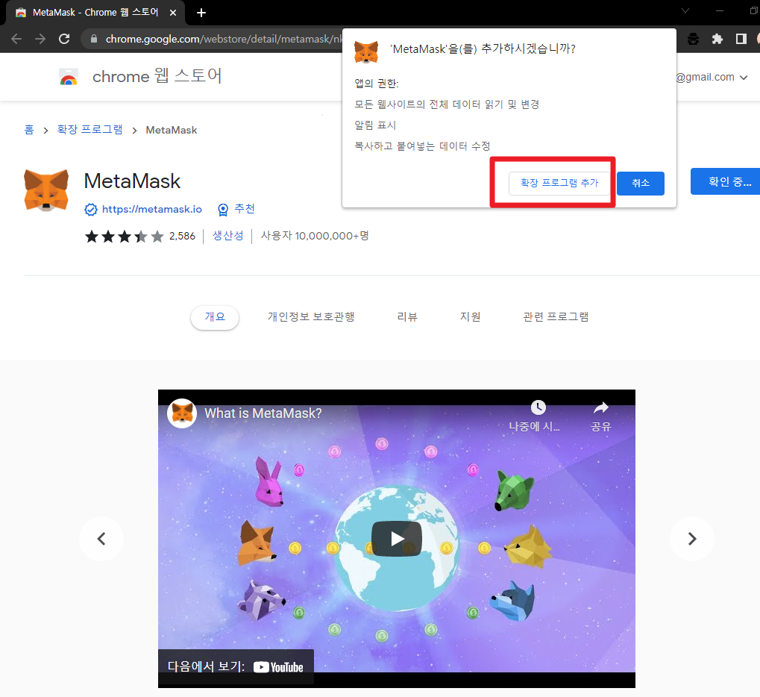Go to the 확장 프로그램 breadcrumb link

pos(89,130)
